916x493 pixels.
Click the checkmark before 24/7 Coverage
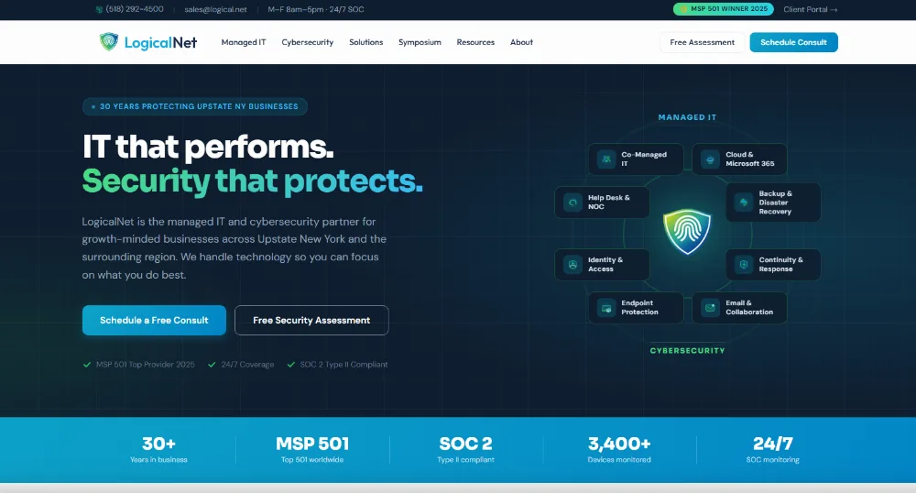(212, 365)
